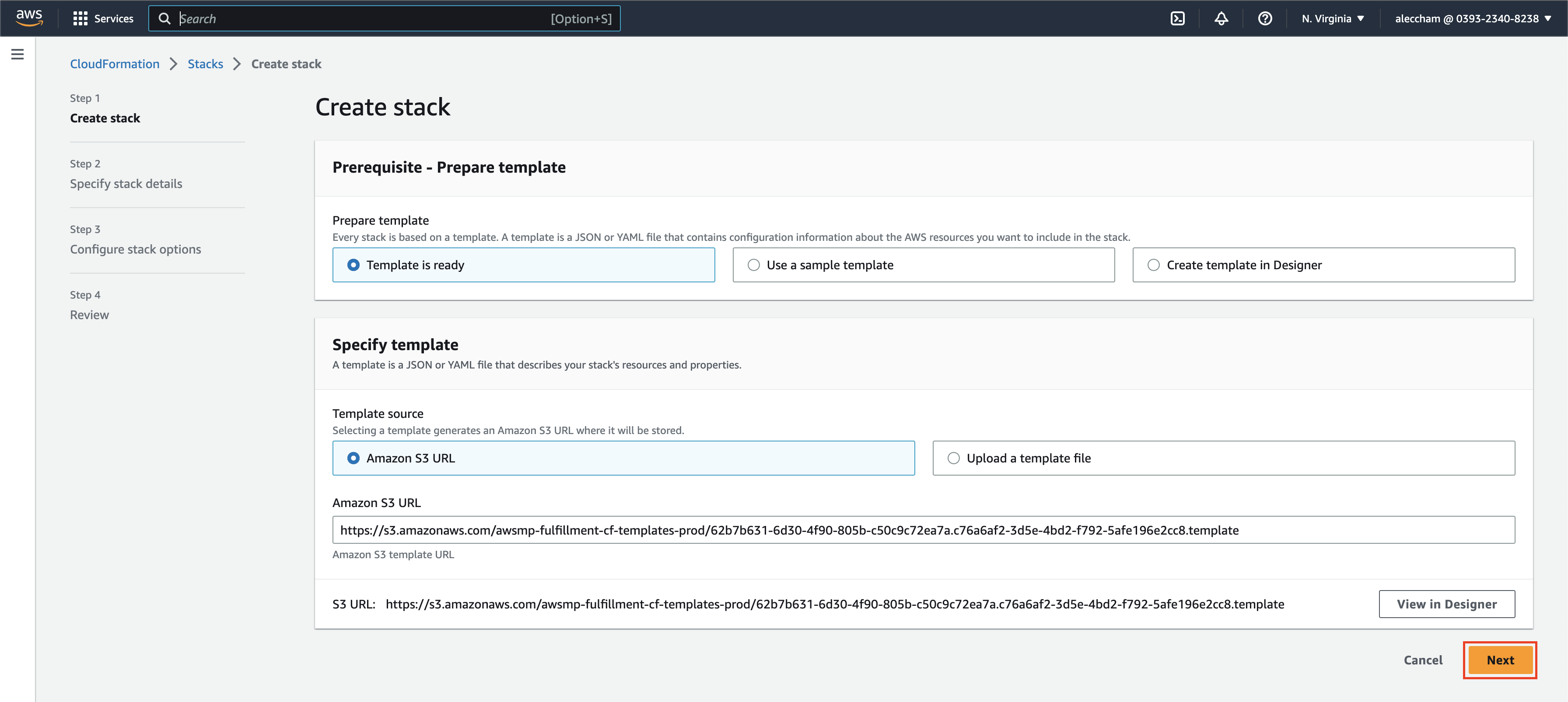The width and height of the screenshot is (1568, 702).
Task: Click the help question mark icon
Action: pos(1265,18)
